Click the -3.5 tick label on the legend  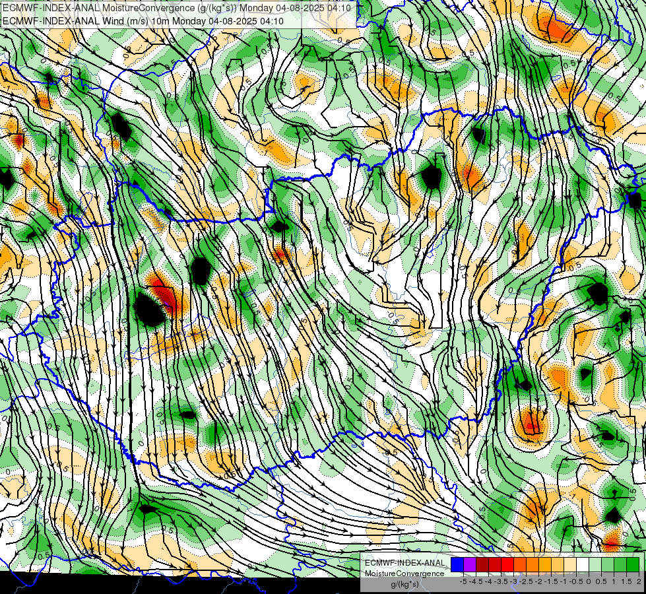[501, 581]
